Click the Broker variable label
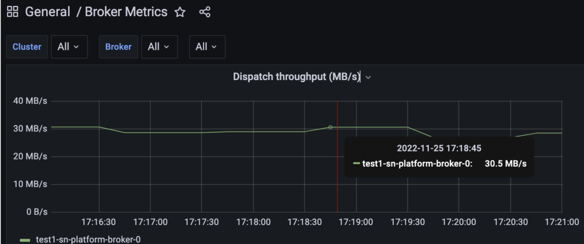This screenshot has height=244, width=584. [x=118, y=47]
